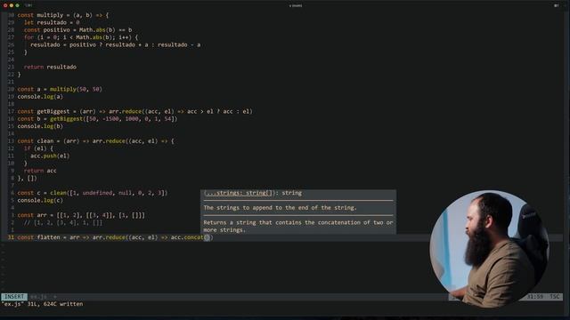Click the "acc.push(el)" line
The image size is (570, 320).
coord(50,156)
